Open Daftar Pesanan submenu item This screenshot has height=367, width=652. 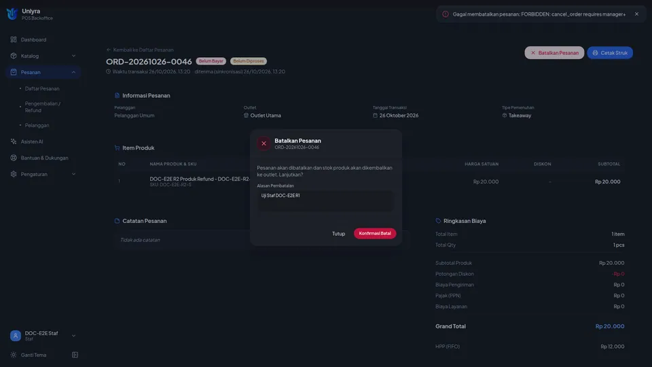click(42, 88)
